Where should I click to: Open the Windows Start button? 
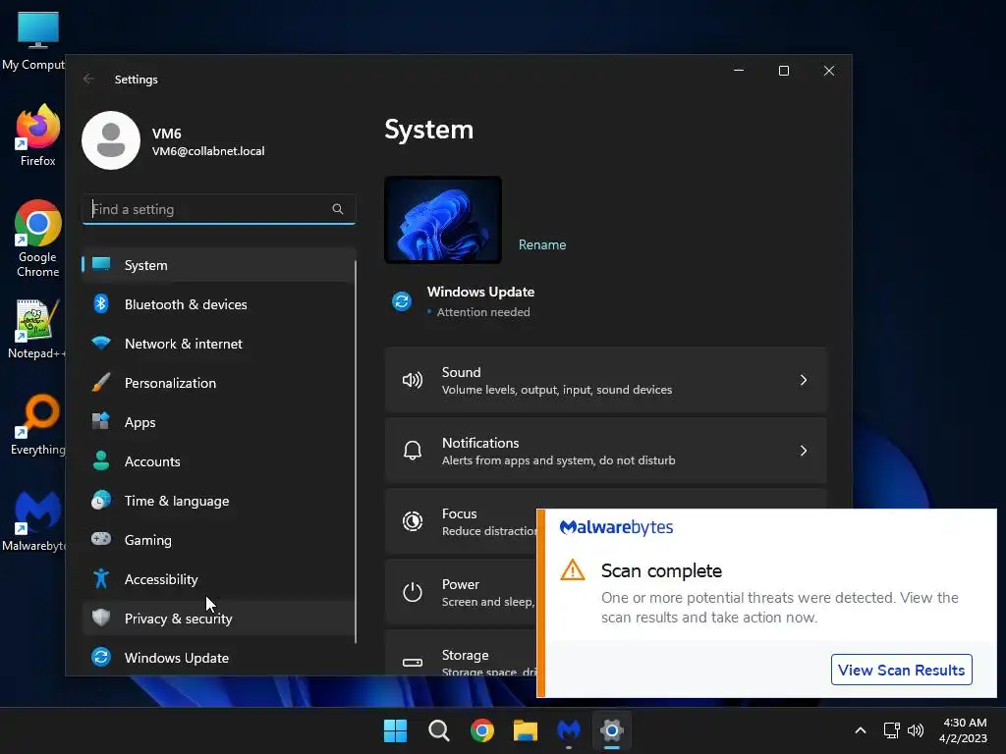point(395,730)
